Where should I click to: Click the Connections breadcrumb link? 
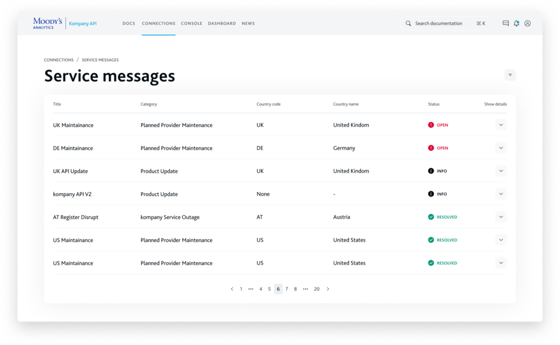[59, 60]
